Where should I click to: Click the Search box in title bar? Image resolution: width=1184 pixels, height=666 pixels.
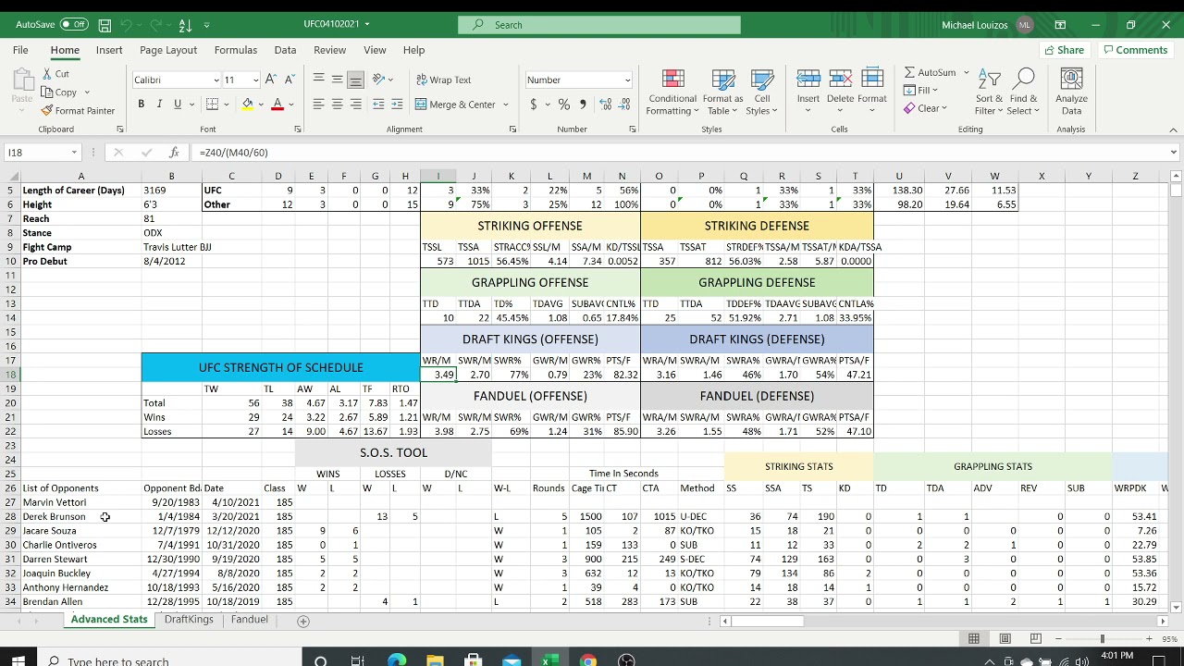point(599,25)
